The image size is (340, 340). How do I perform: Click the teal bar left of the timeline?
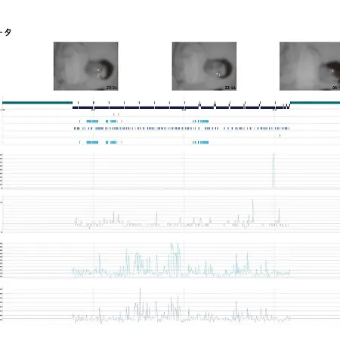[x=37, y=103]
